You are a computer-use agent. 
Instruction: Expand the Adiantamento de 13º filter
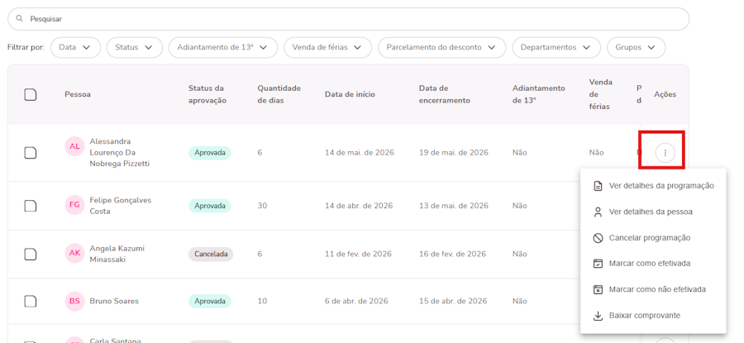(222, 47)
